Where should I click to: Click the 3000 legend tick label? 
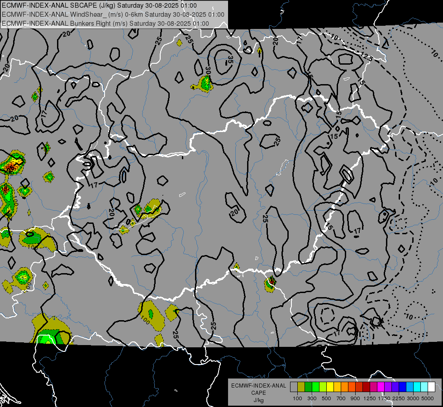point(413,398)
